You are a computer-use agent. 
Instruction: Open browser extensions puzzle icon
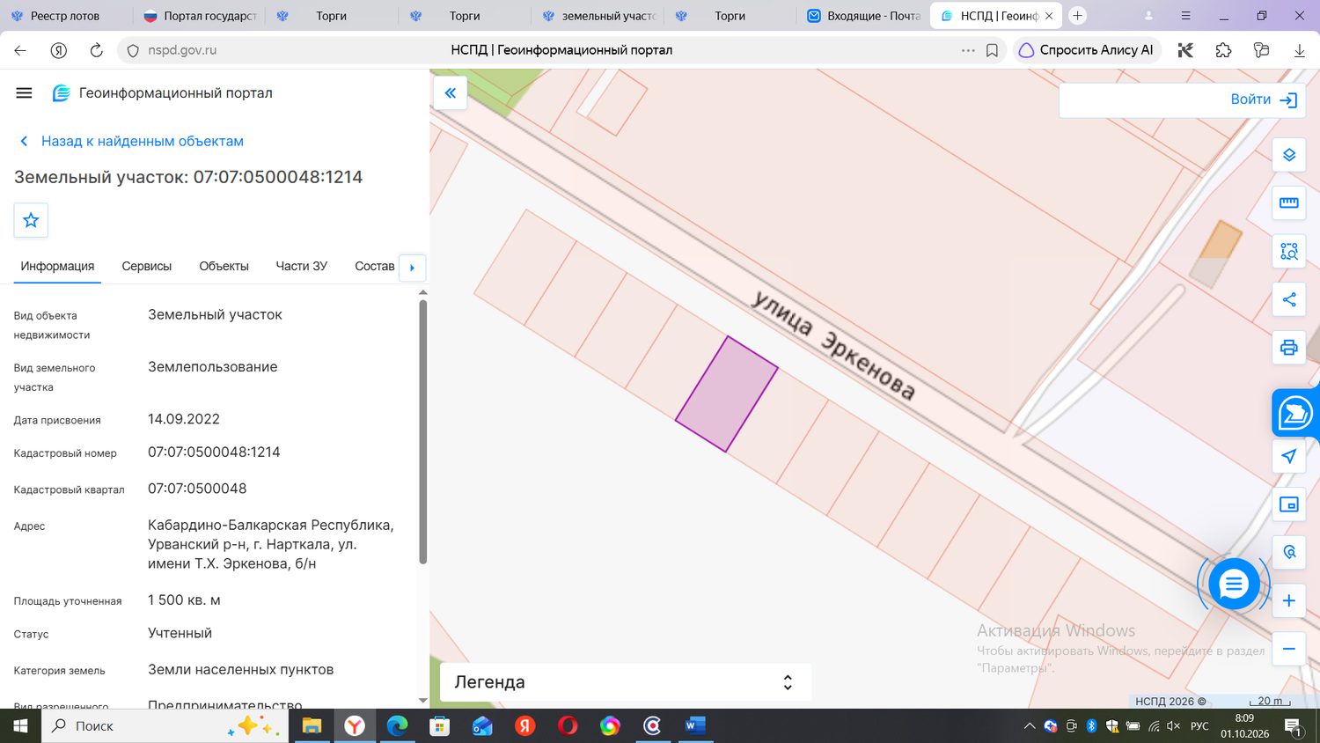pos(1223,50)
